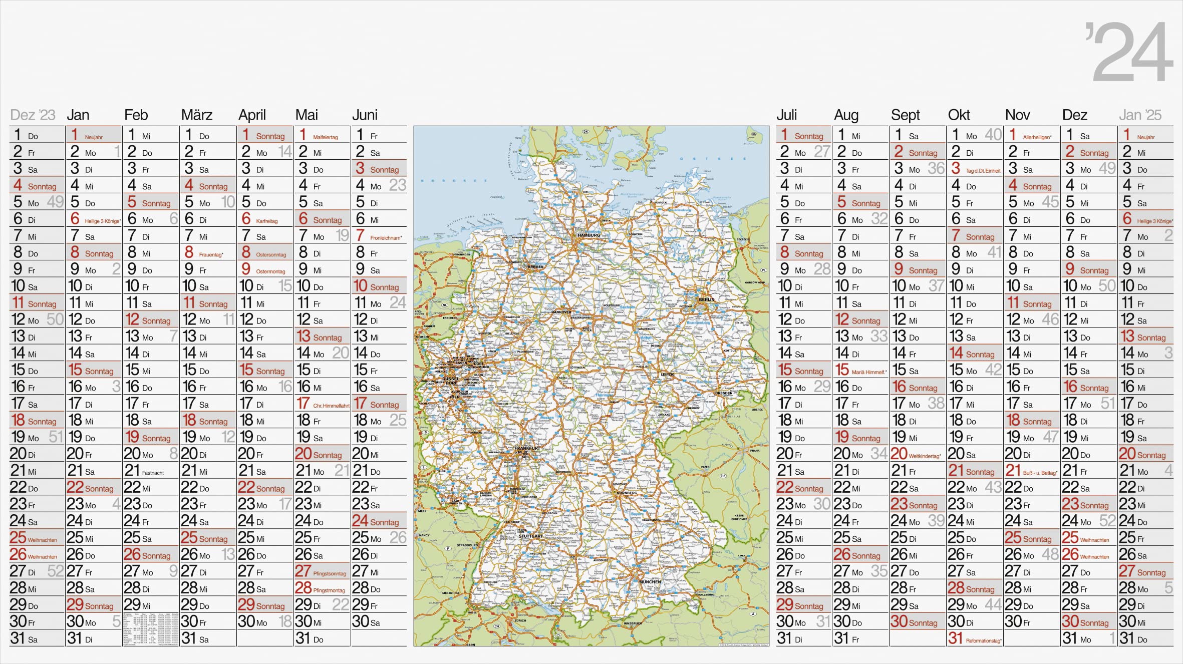Click the "FRANKFURT" label on the map
The width and height of the screenshot is (1183, 664).
527,448
